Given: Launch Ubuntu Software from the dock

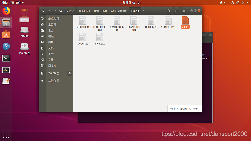Looking at the screenshot, I should tap(6, 35).
